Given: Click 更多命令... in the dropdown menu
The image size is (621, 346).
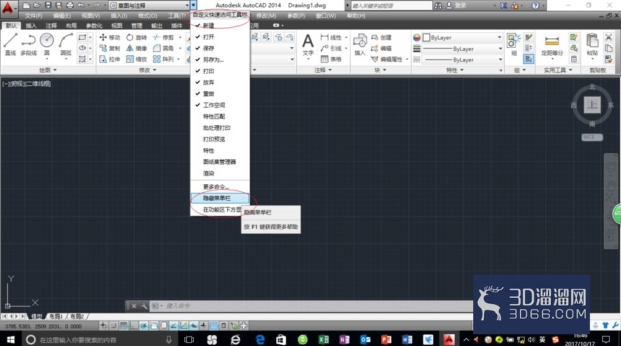Looking at the screenshot, I should (220, 187).
